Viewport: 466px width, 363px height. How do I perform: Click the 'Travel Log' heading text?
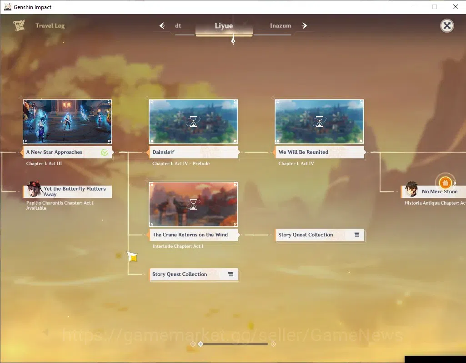click(x=50, y=26)
